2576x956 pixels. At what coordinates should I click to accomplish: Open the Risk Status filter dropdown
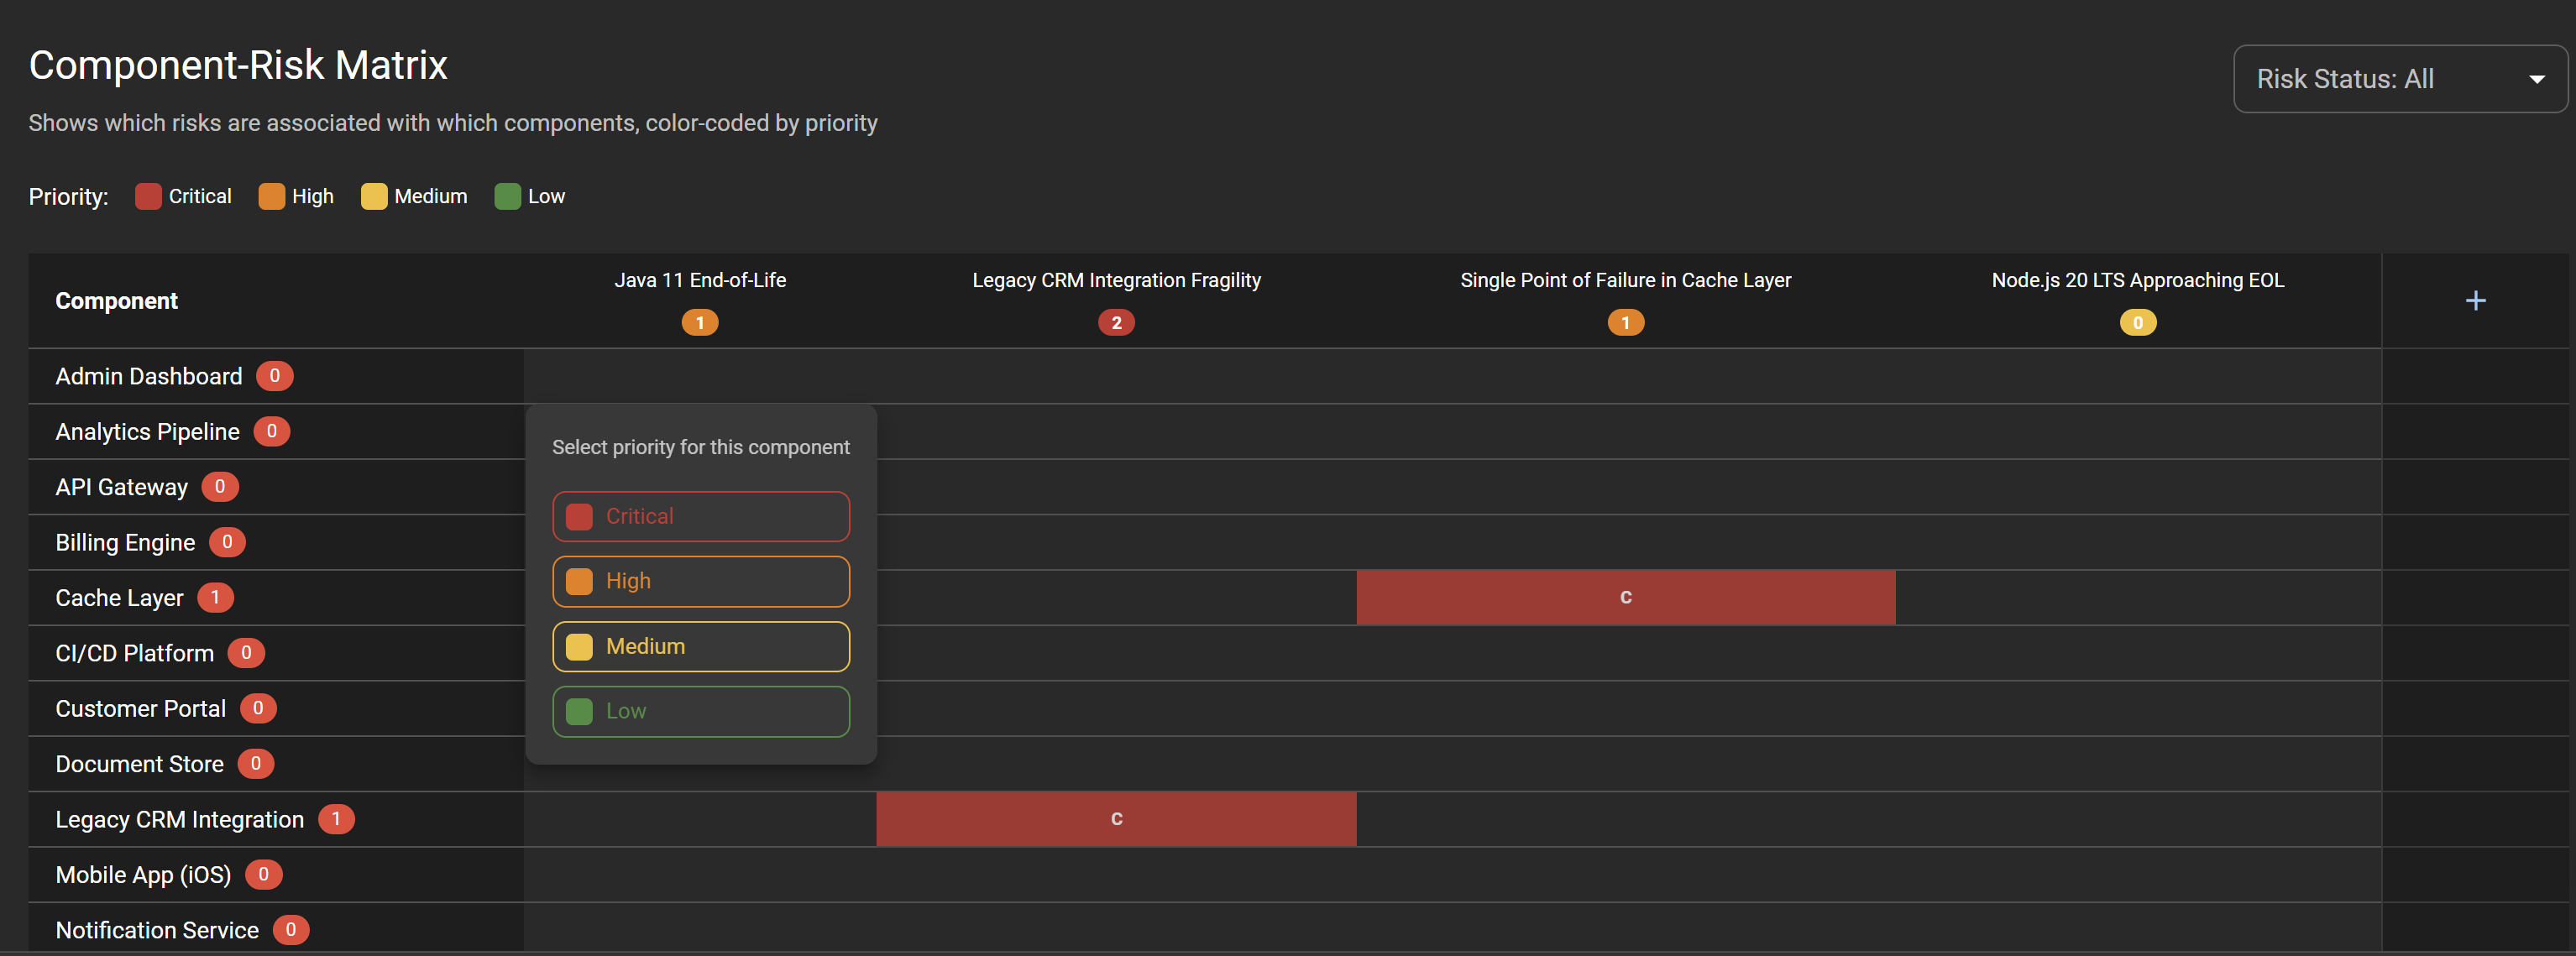pyautogui.click(x=2399, y=78)
